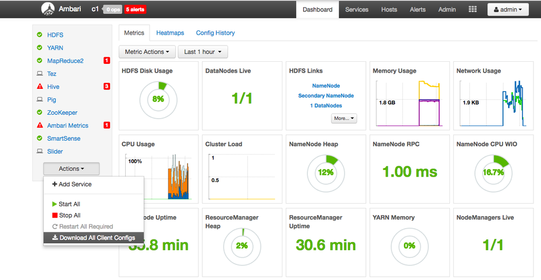The image size is (541, 280).
Task: Open the ZooKeeper service link
Action: (x=62, y=113)
